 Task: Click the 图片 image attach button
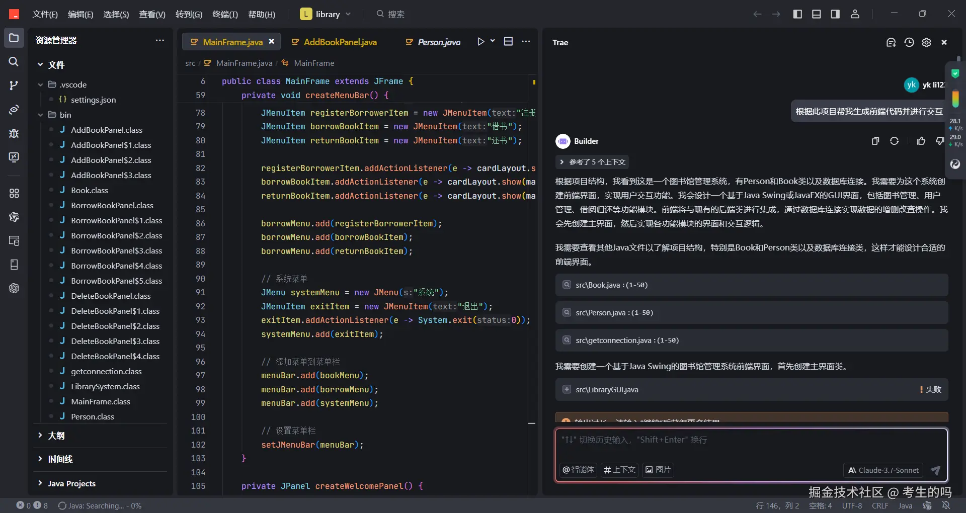pyautogui.click(x=658, y=470)
